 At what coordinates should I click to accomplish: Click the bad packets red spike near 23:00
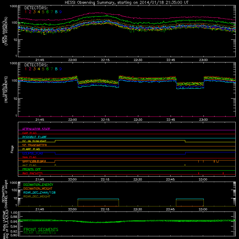(x=199, y=173)
